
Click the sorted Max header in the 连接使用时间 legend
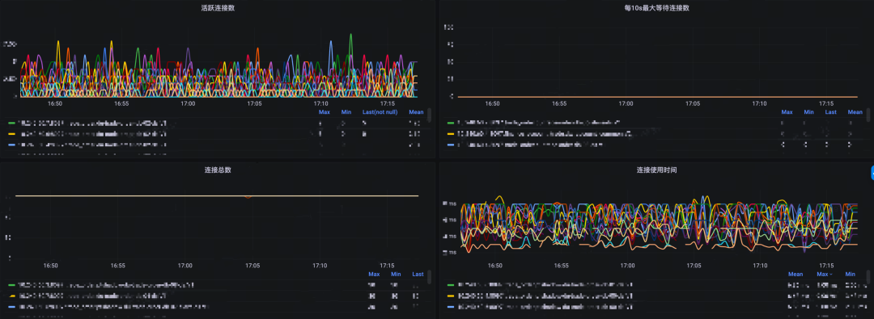824,274
